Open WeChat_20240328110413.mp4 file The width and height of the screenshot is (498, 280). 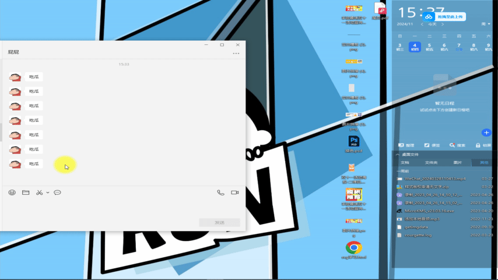point(444,179)
